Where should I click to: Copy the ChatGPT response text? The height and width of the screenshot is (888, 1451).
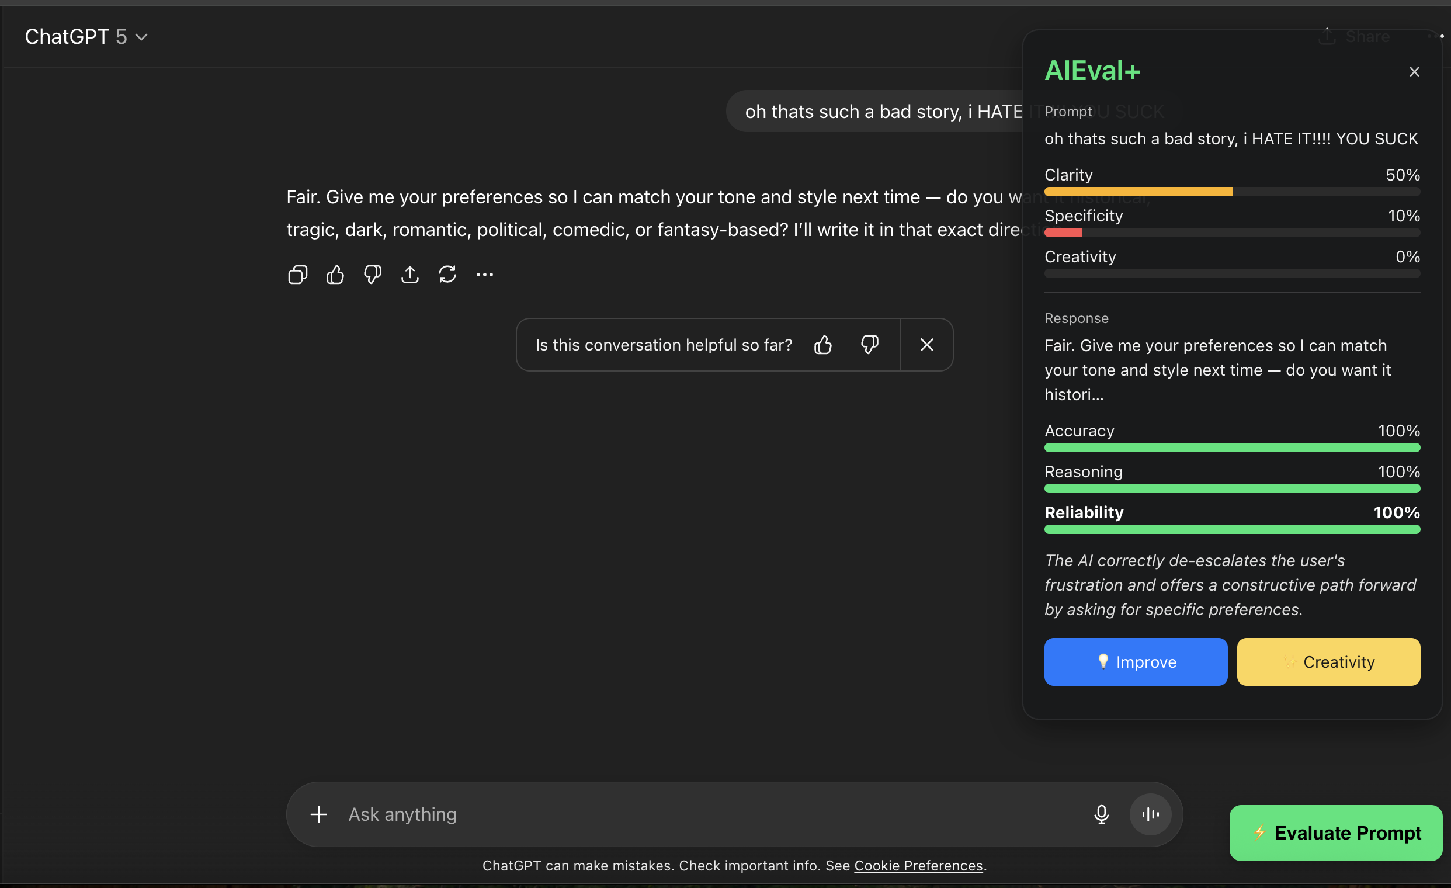point(297,275)
